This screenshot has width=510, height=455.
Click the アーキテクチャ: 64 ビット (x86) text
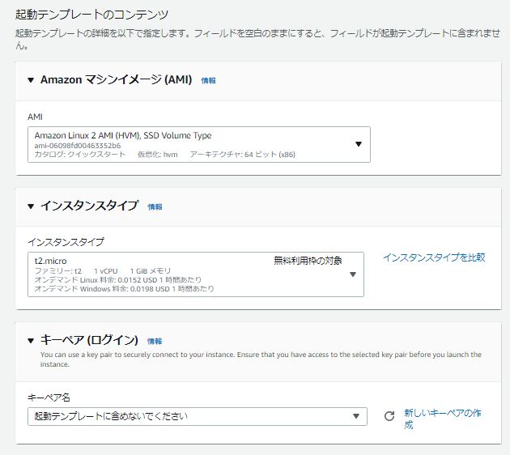click(x=243, y=155)
